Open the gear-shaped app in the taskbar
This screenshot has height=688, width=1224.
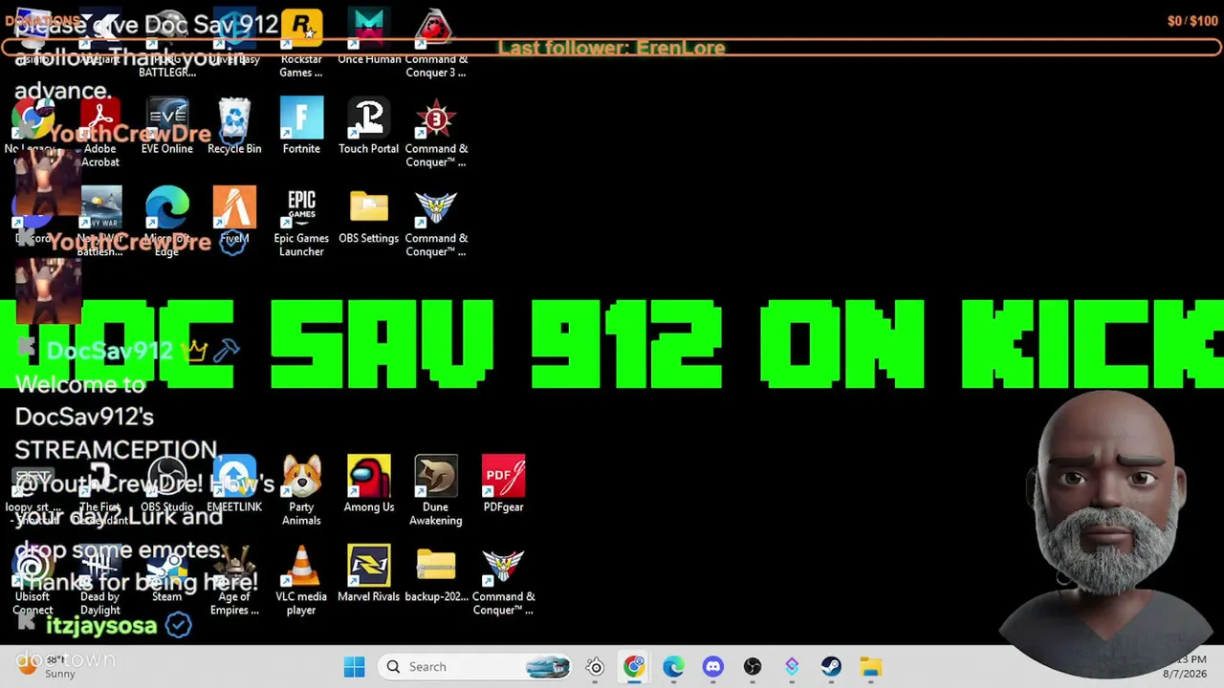tap(595, 667)
